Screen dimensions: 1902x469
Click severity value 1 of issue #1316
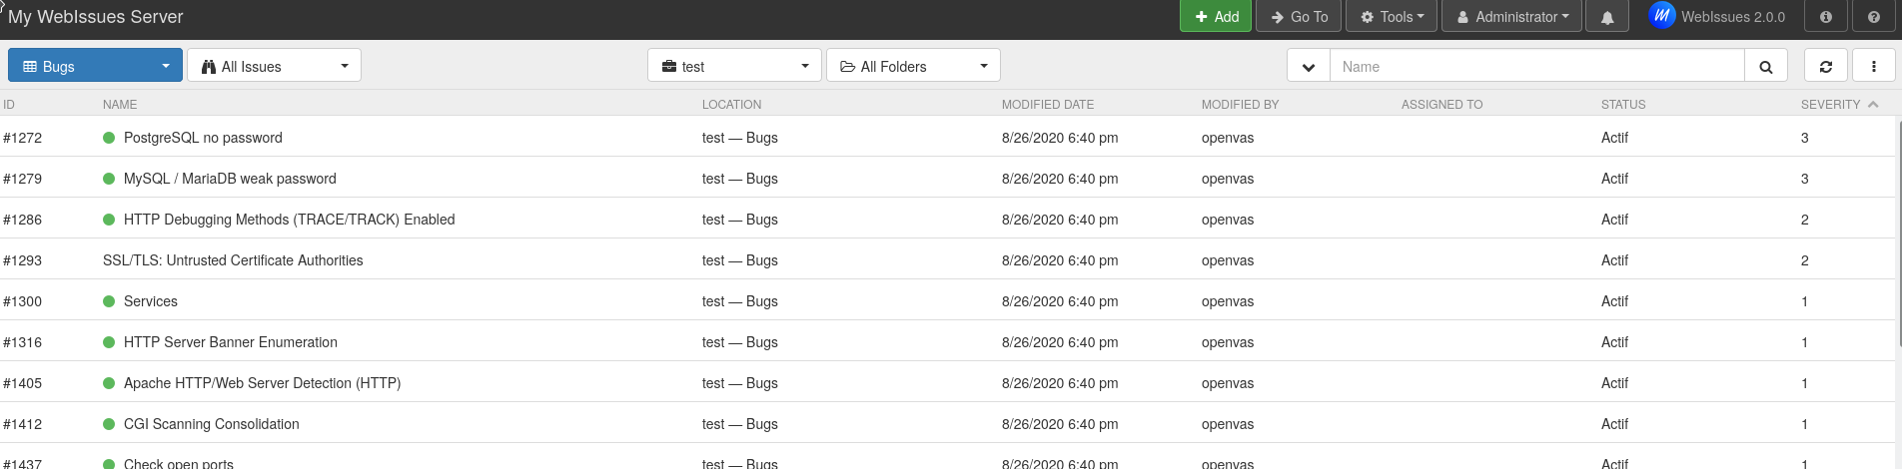coord(1805,342)
